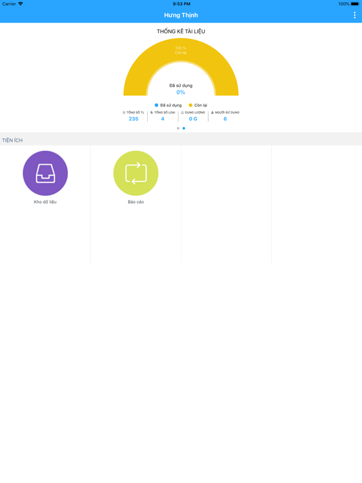362x483 pixels.
Task: Tap the 0% used percentage
Action: 181,92
